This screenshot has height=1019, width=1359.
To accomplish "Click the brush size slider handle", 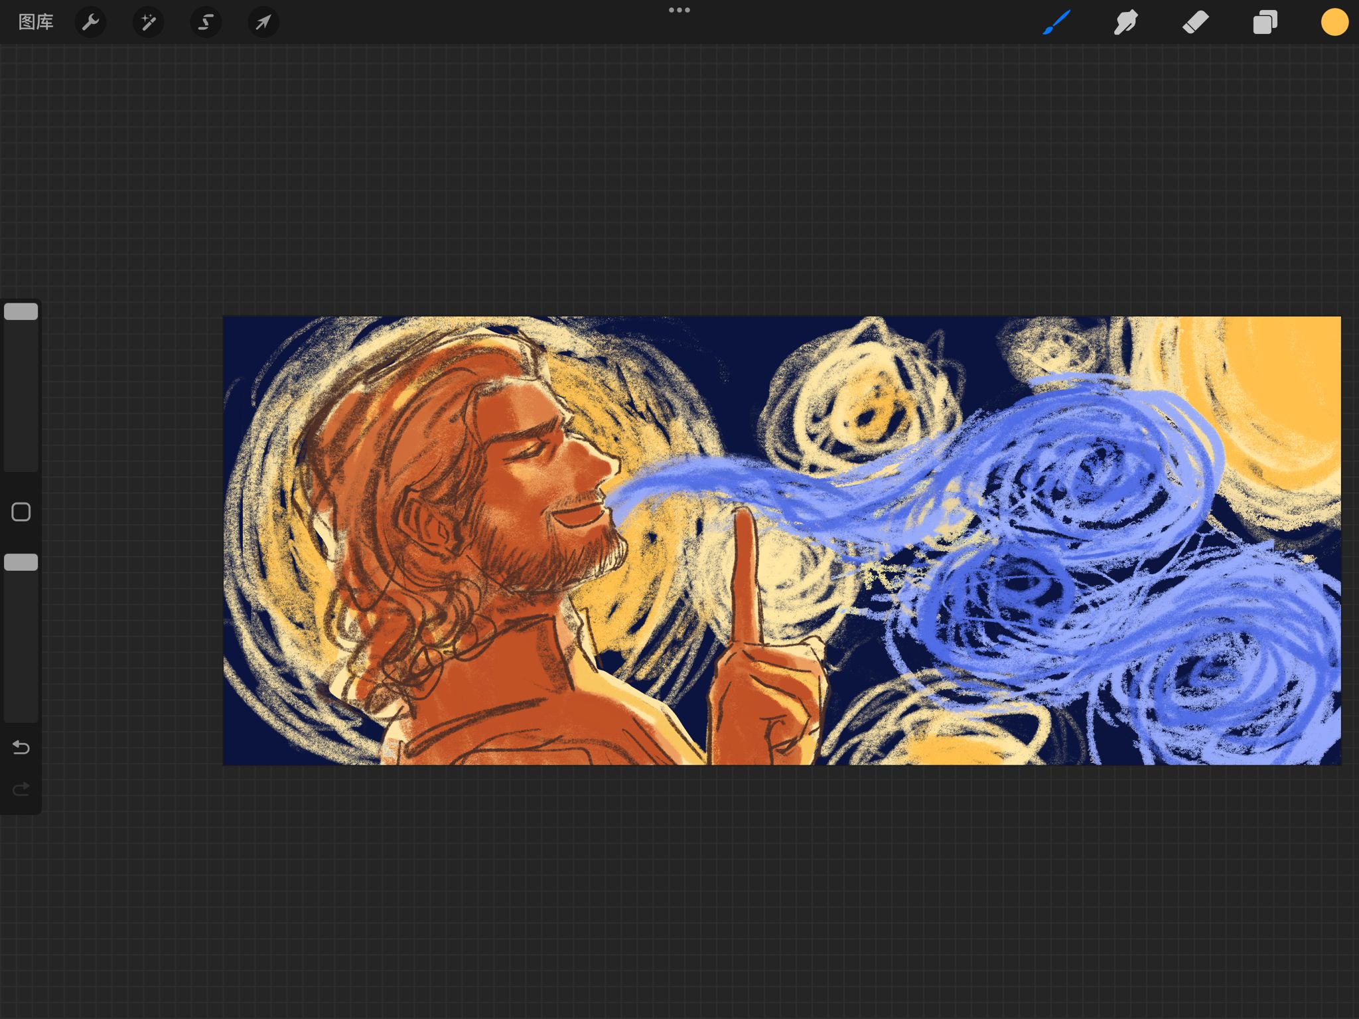I will click(21, 312).
